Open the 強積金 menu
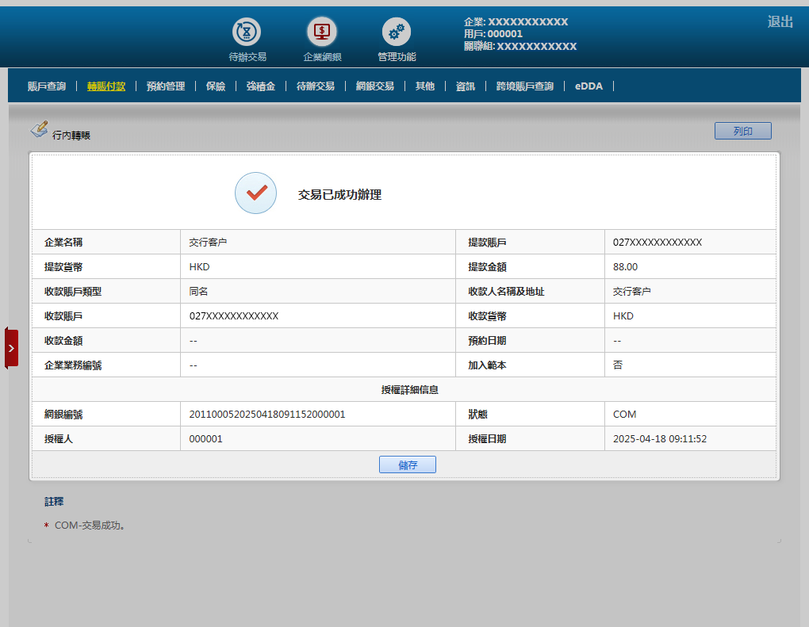Image resolution: width=809 pixels, height=627 pixels. 261,86
